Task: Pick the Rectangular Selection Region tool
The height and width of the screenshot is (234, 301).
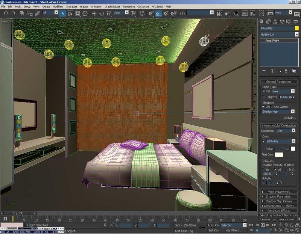Action: (78, 14)
